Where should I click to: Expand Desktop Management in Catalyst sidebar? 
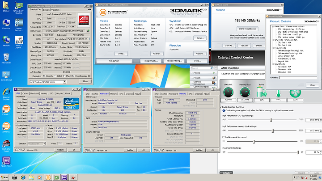pyautogui.click(x=203, y=83)
